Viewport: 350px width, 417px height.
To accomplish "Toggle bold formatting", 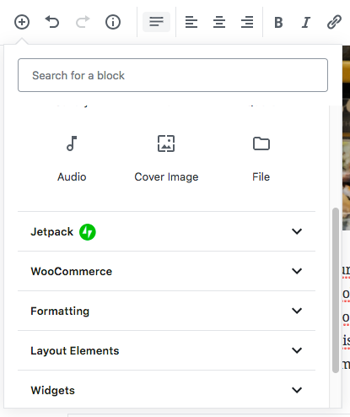I will pos(278,22).
